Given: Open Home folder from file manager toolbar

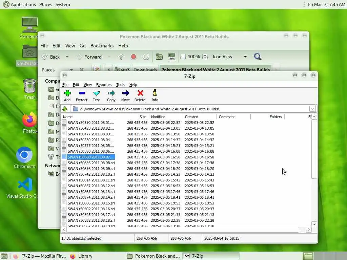Looking at the screenshot, I should [x=159, y=57].
